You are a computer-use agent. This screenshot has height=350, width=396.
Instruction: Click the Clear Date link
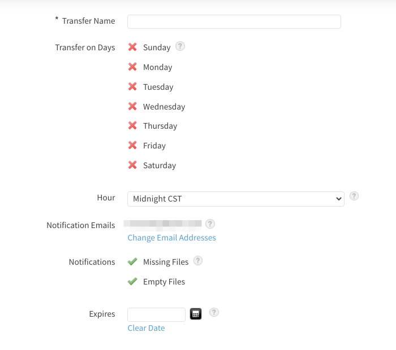pyautogui.click(x=146, y=328)
